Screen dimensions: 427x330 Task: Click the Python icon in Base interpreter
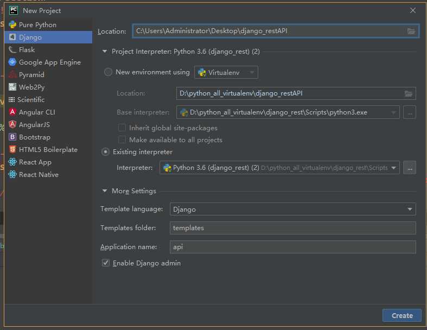(184, 112)
